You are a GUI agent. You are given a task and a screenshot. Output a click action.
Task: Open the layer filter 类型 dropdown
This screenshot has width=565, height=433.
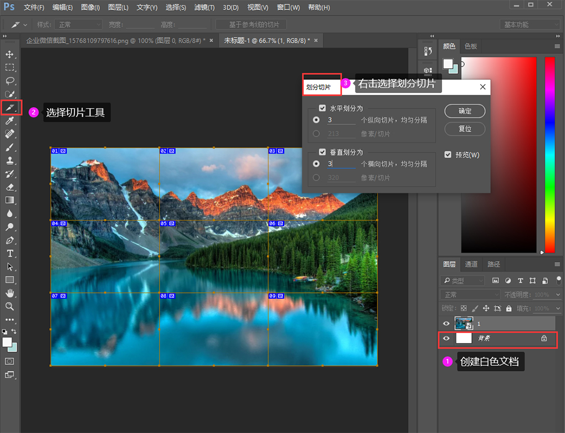click(x=462, y=281)
